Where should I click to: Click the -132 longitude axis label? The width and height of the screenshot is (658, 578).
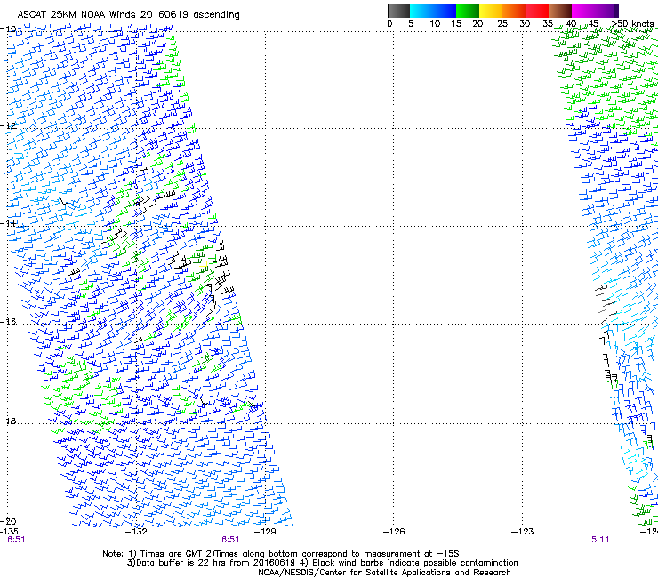pos(137,532)
